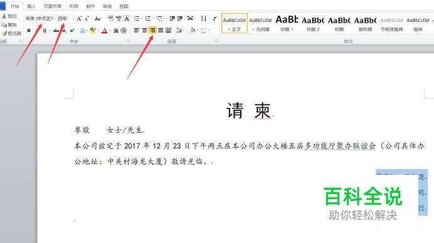This screenshot has width=434, height=243.
Task: Expand the Font Color dropdown arrow
Action: pyautogui.click(x=110, y=31)
